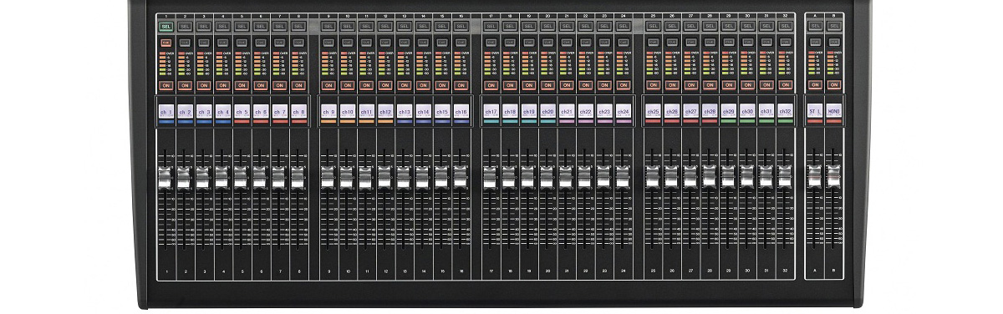Click the 'ch 1' name display
Image resolution: width=1003 pixels, height=314 pixels.
click(165, 111)
